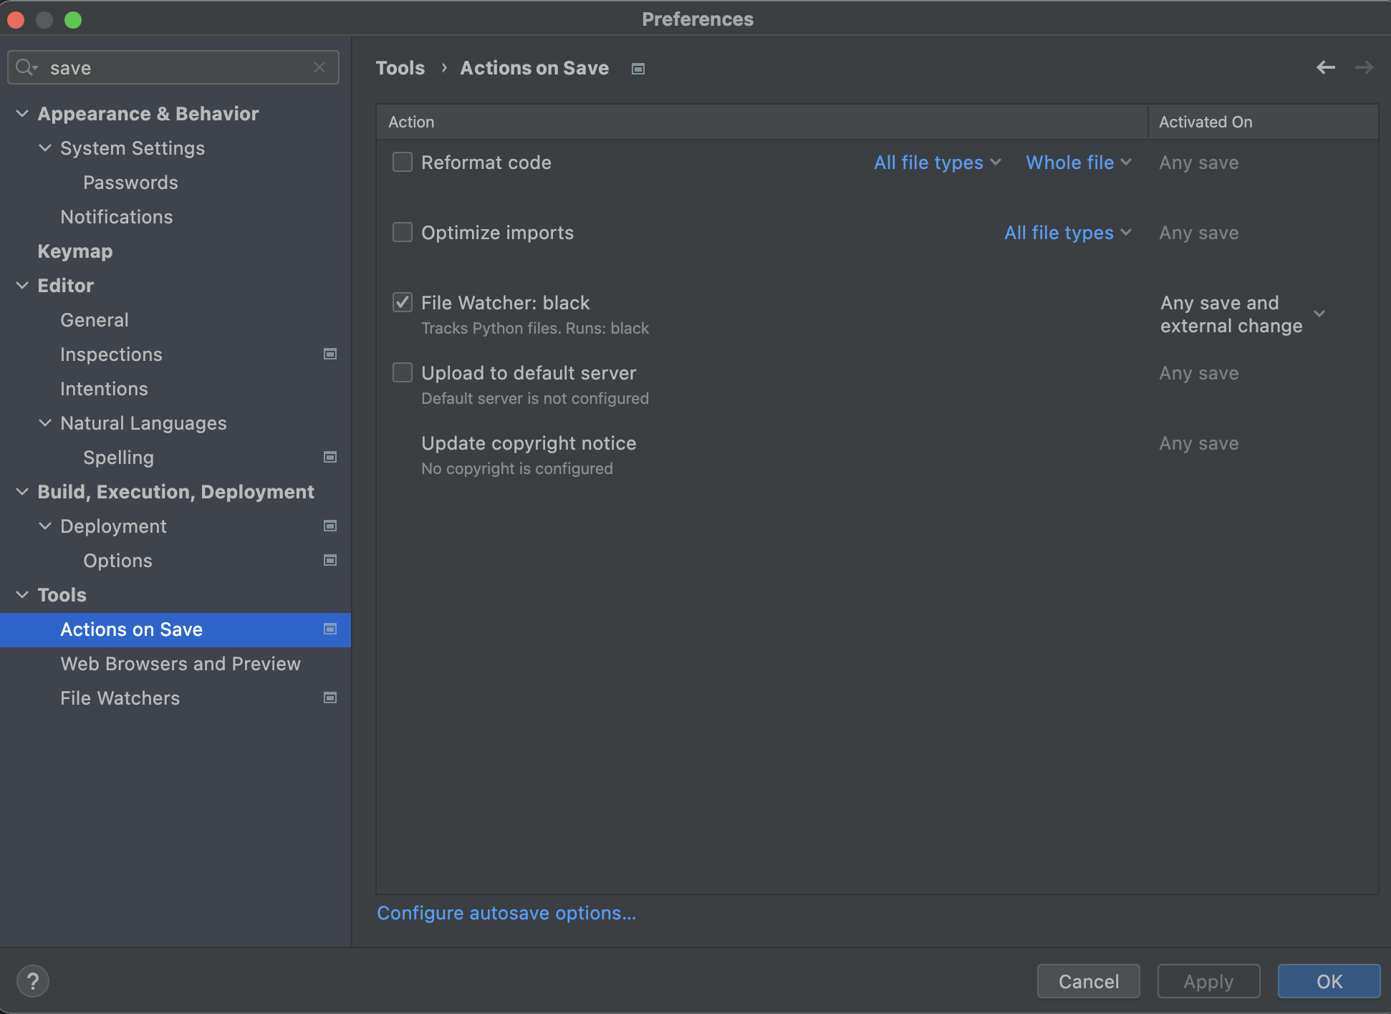Select Keymap in settings tree
The width and height of the screenshot is (1391, 1014).
[x=75, y=251]
